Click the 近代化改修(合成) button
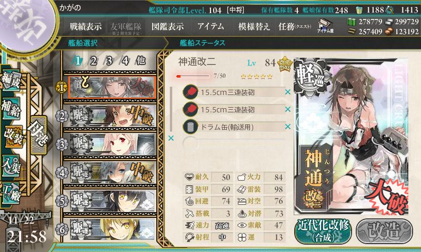 pyautogui.click(x=323, y=231)
